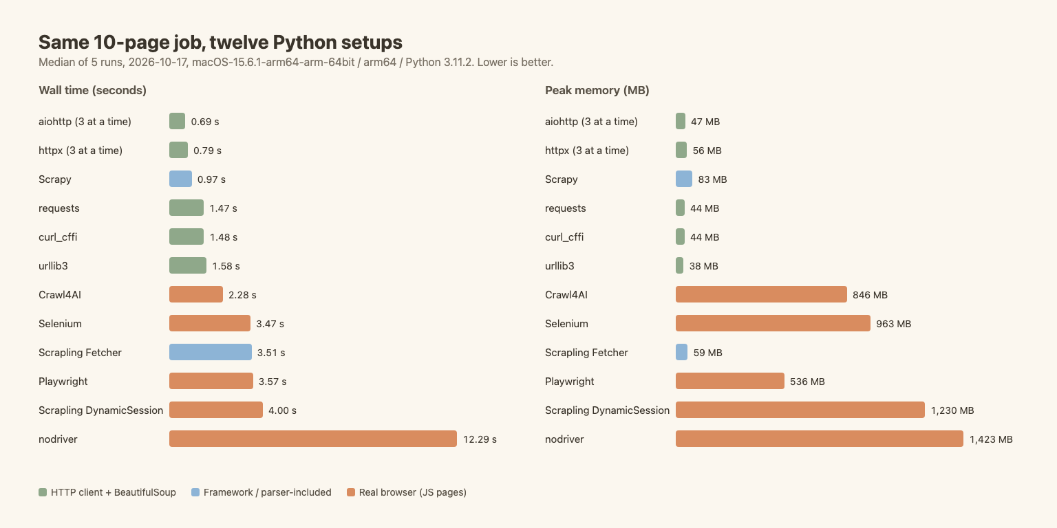1057x528 pixels.
Task: Click the 'Wall time (seconds)' heading
Action: click(92, 90)
